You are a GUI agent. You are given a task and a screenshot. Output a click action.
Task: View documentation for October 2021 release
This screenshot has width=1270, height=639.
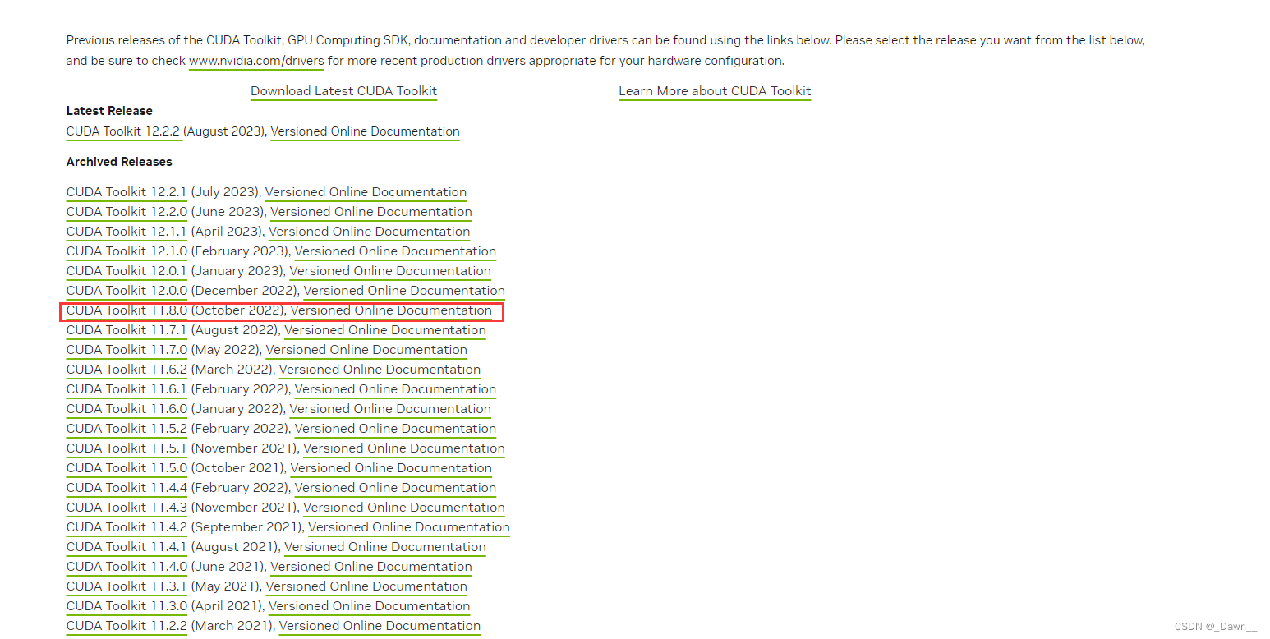pyautogui.click(x=391, y=468)
